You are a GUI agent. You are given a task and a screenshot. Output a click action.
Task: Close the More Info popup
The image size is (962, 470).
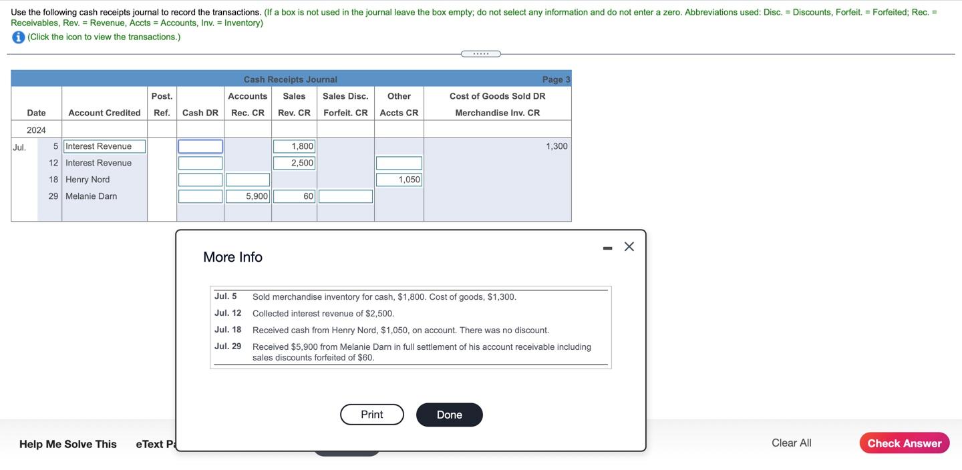pos(628,246)
